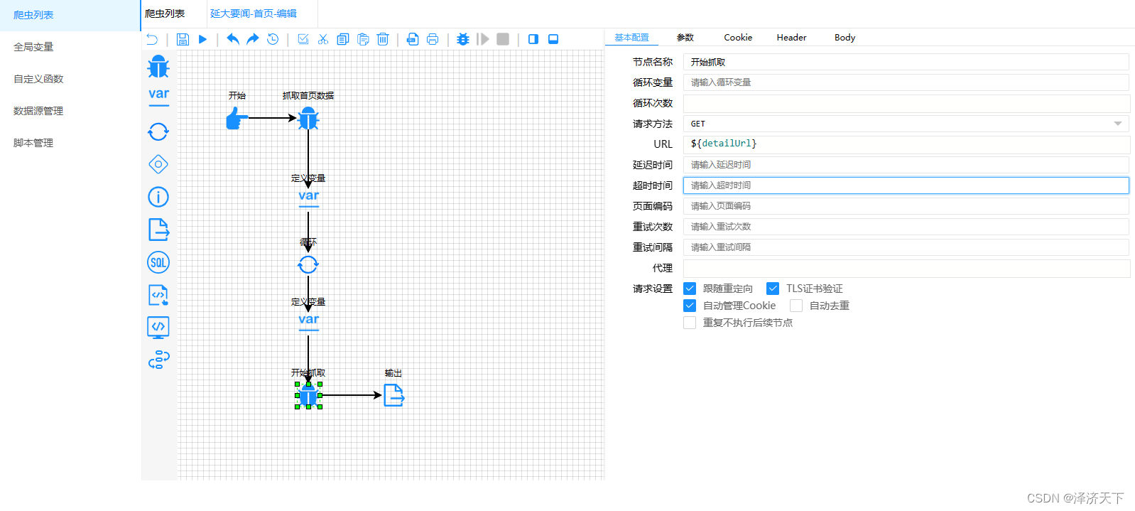Screen dimensions: 1135x511
Task: Pick the SQL node in palette
Action: pos(158,262)
